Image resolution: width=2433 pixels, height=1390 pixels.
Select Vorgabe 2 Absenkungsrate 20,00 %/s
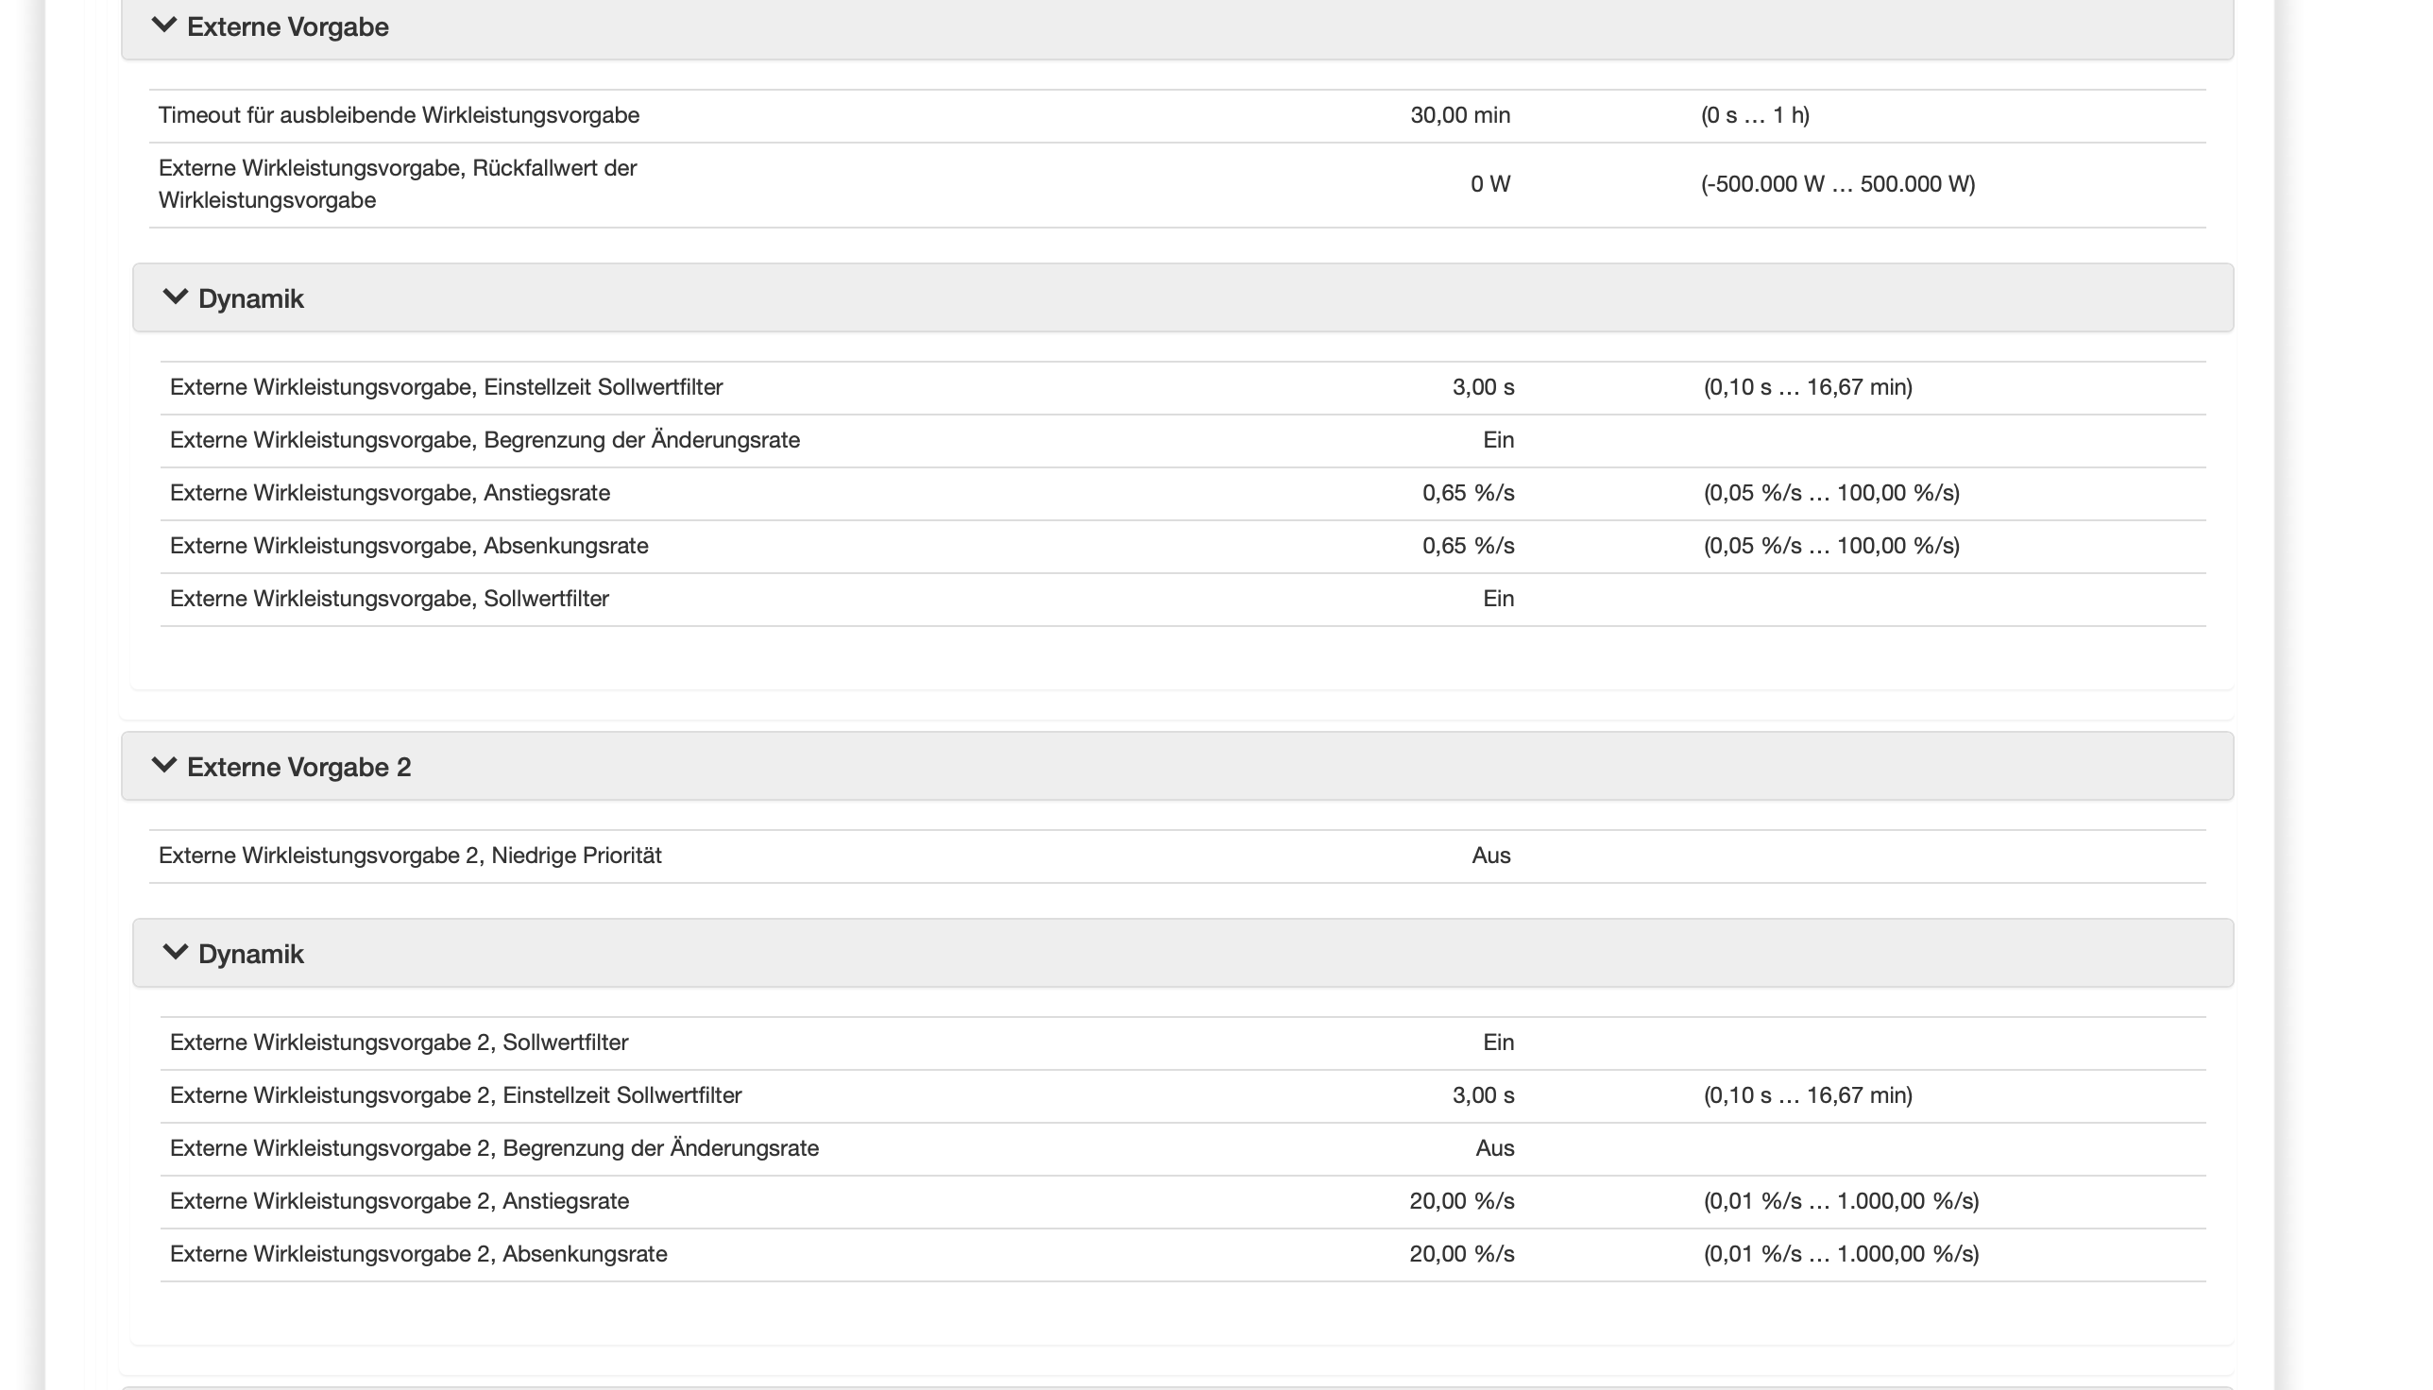point(1462,1254)
